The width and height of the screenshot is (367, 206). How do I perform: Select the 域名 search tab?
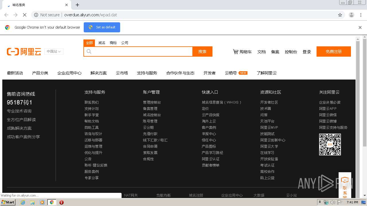pyautogui.click(x=102, y=43)
